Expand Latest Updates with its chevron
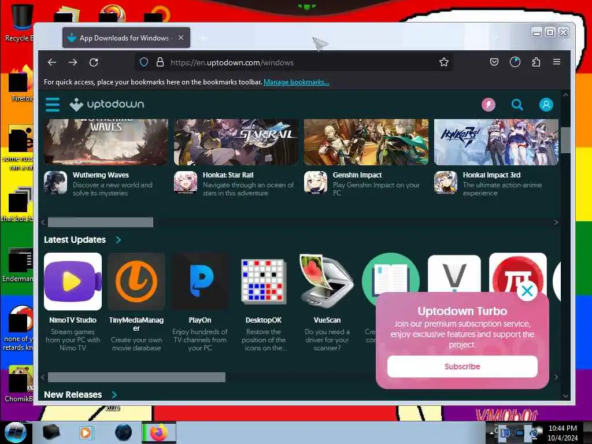 point(119,240)
